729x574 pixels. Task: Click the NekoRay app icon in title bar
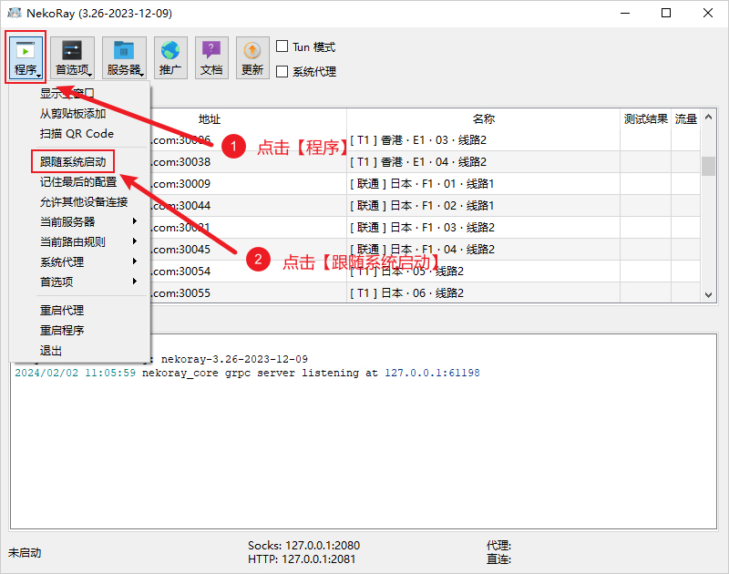15,14
